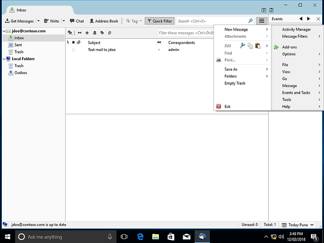Click the online status icon in status bar
Viewport: 324px width, 243px height.
pyautogui.click(x=5, y=225)
